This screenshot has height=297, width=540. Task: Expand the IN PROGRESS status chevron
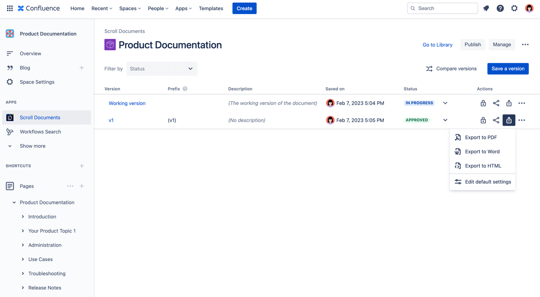[445, 103]
